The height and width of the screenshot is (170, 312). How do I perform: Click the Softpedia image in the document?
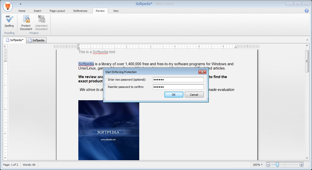[x=109, y=130]
